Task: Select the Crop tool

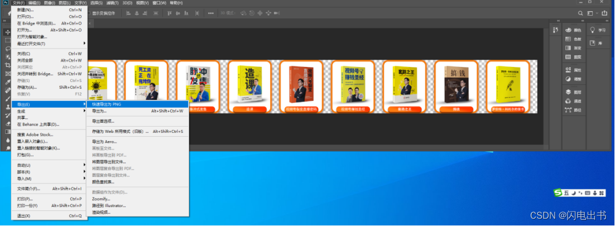Action: (7, 65)
